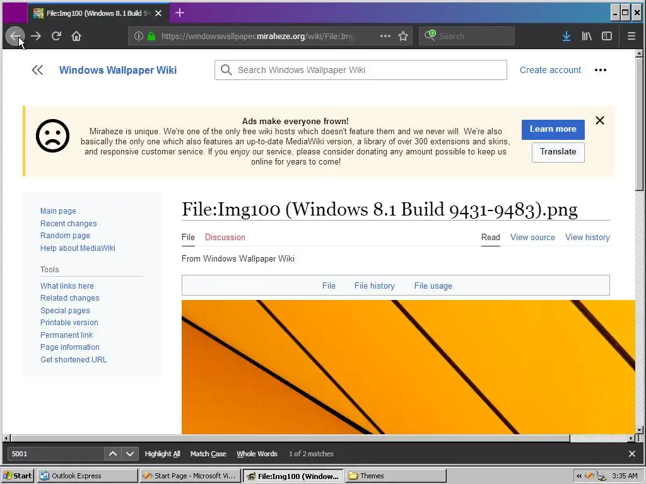This screenshot has height=484, width=646.
Task: Open the Firefox hamburger menu
Action: click(x=631, y=36)
